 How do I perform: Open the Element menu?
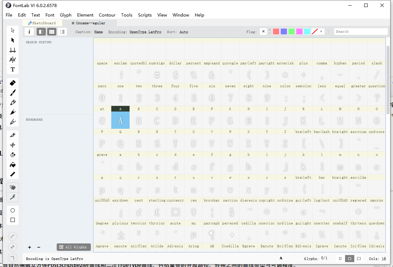(x=85, y=15)
